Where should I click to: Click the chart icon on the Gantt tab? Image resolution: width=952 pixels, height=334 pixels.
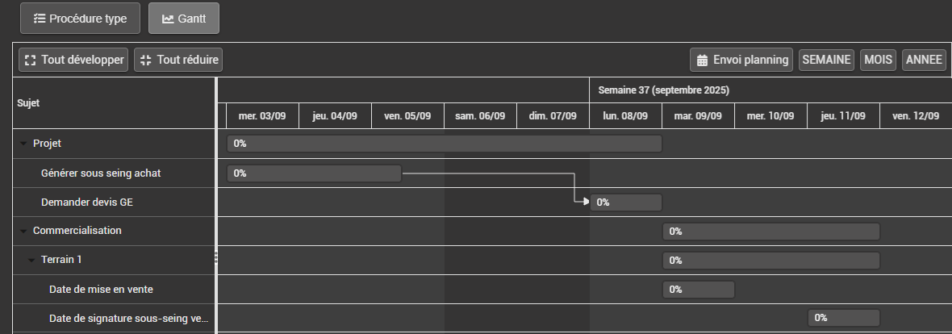coord(168,19)
